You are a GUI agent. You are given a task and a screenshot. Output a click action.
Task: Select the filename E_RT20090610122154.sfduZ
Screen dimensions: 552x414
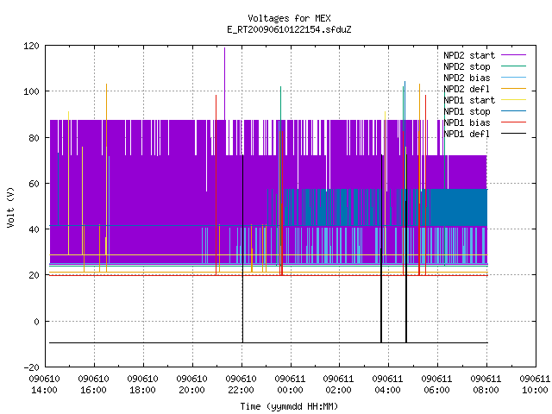pos(289,29)
